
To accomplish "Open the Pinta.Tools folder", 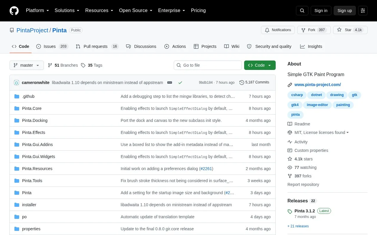I will (32, 181).
